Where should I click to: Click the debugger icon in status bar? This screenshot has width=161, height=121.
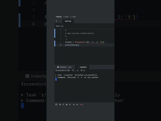click(x=77, y=105)
